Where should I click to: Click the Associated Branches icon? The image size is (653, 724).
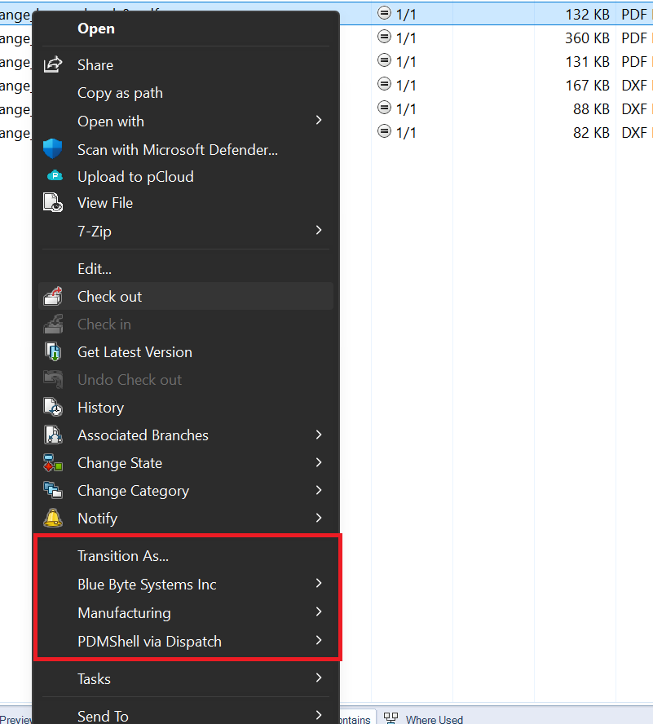pos(53,435)
